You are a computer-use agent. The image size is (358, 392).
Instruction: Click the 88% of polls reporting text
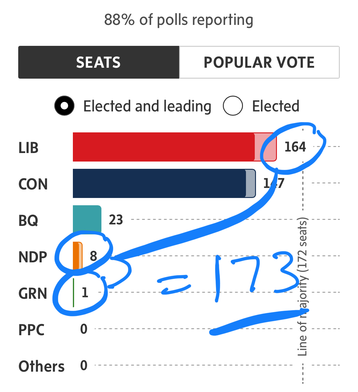(x=179, y=20)
